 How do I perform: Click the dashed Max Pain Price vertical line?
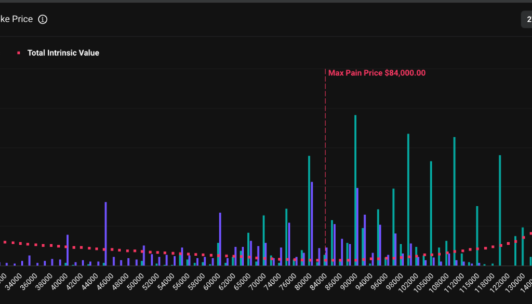(x=325, y=166)
